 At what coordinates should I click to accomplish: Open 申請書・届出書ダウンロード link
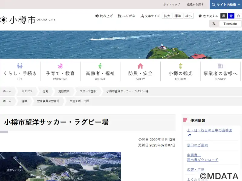202,157
